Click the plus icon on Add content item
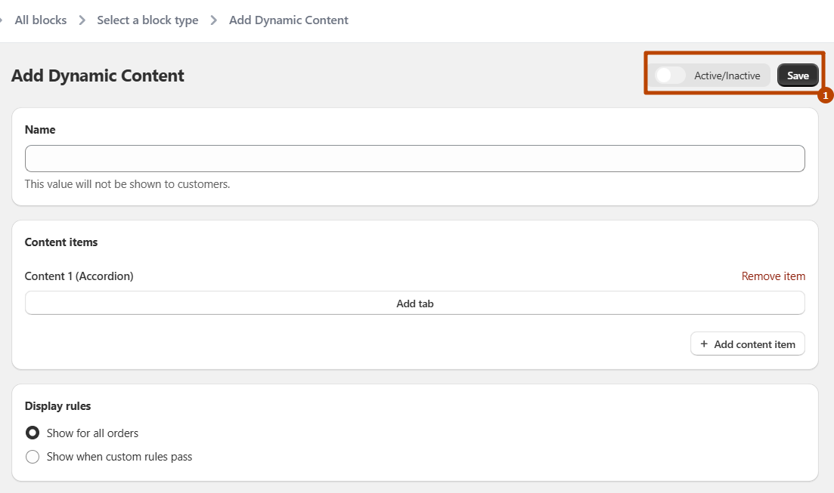Viewport: 834px width, 493px height. [x=704, y=344]
